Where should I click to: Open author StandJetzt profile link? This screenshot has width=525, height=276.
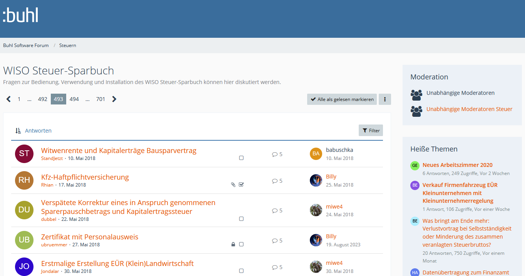(52, 158)
